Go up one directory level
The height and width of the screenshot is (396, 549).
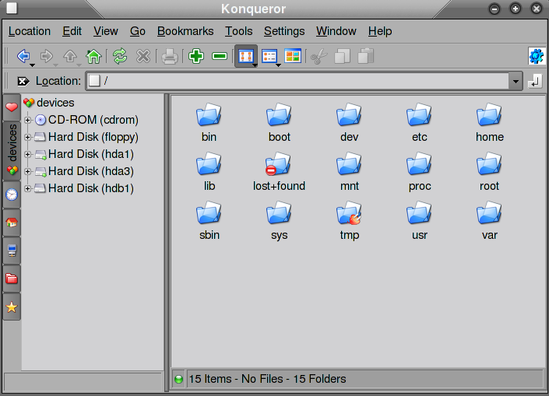coord(70,56)
